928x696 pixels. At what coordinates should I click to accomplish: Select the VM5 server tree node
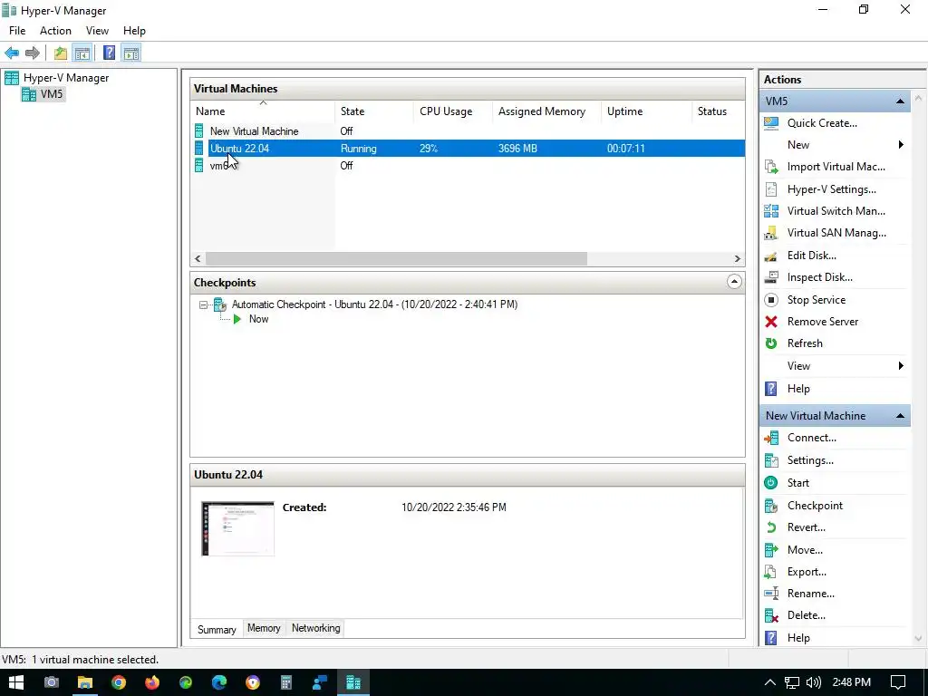coord(43,94)
